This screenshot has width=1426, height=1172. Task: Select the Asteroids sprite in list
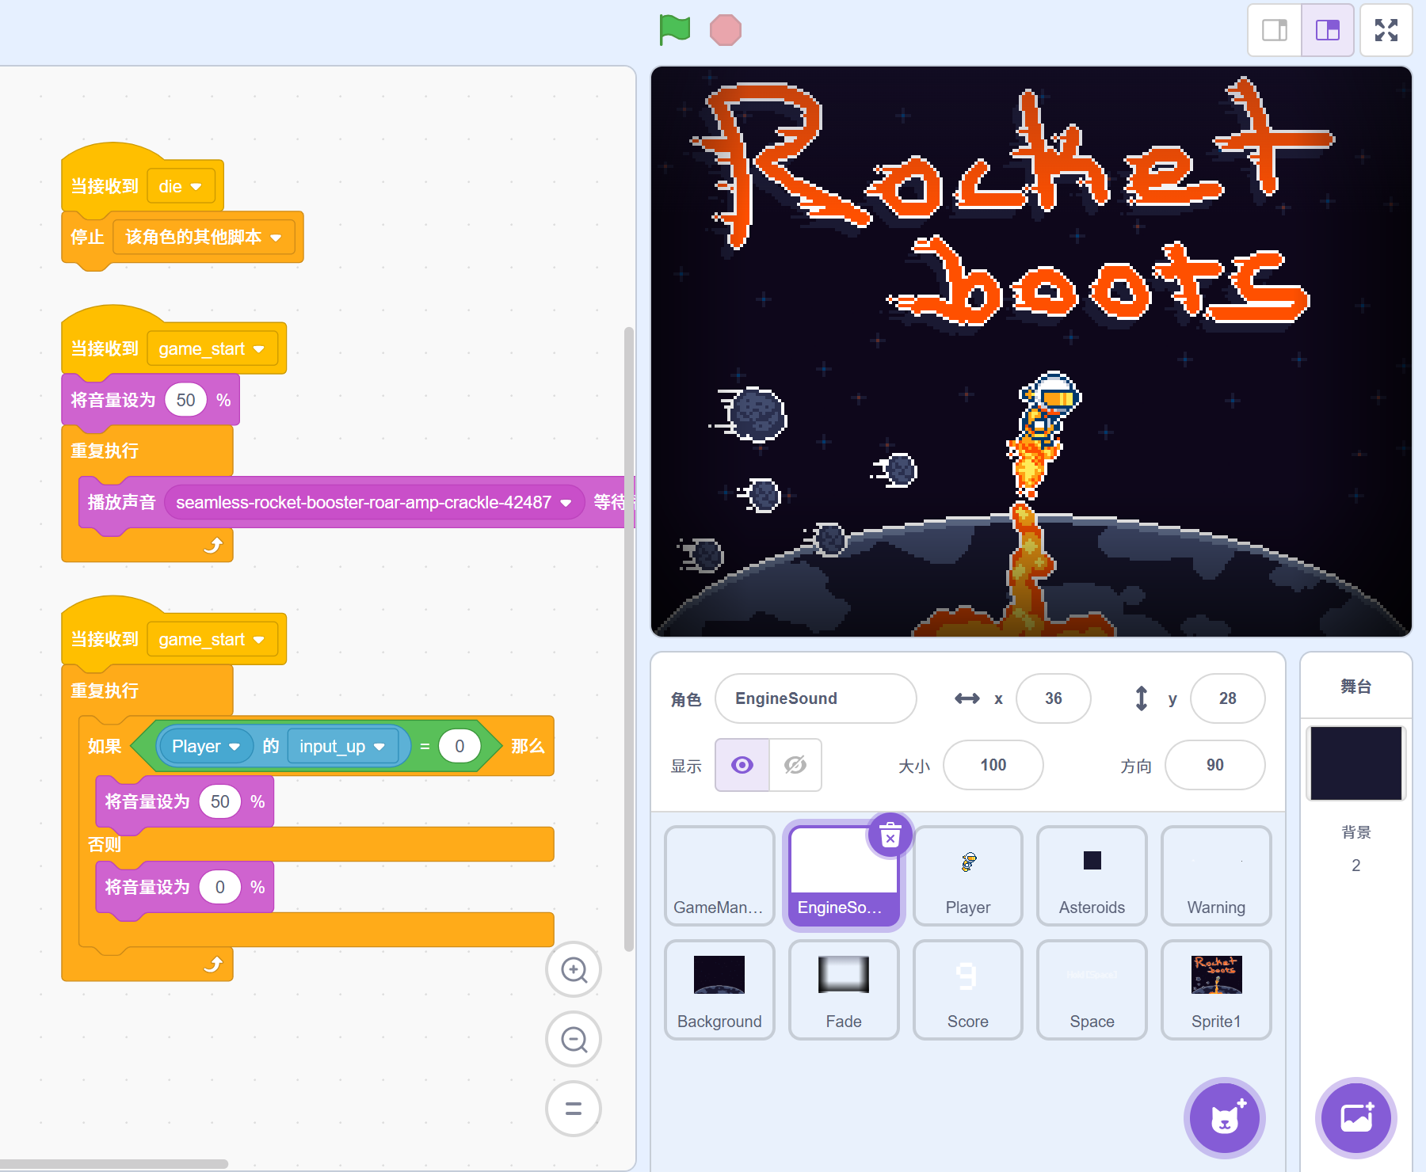click(1092, 875)
